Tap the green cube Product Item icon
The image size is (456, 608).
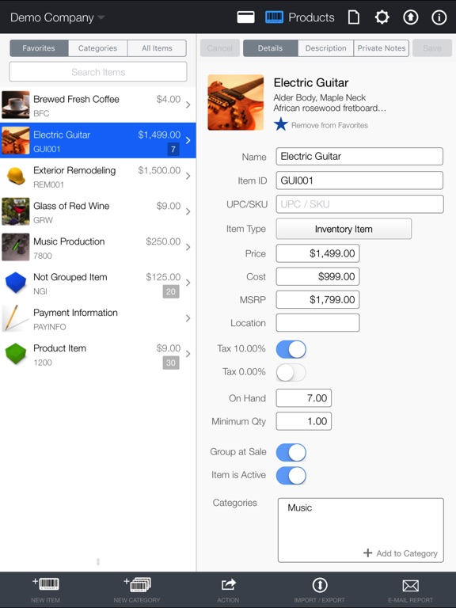pyautogui.click(x=16, y=354)
